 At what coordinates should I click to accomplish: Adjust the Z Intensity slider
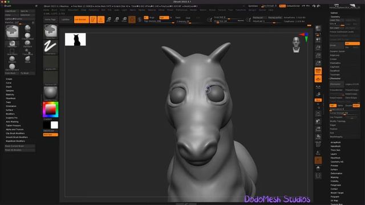(189, 22)
